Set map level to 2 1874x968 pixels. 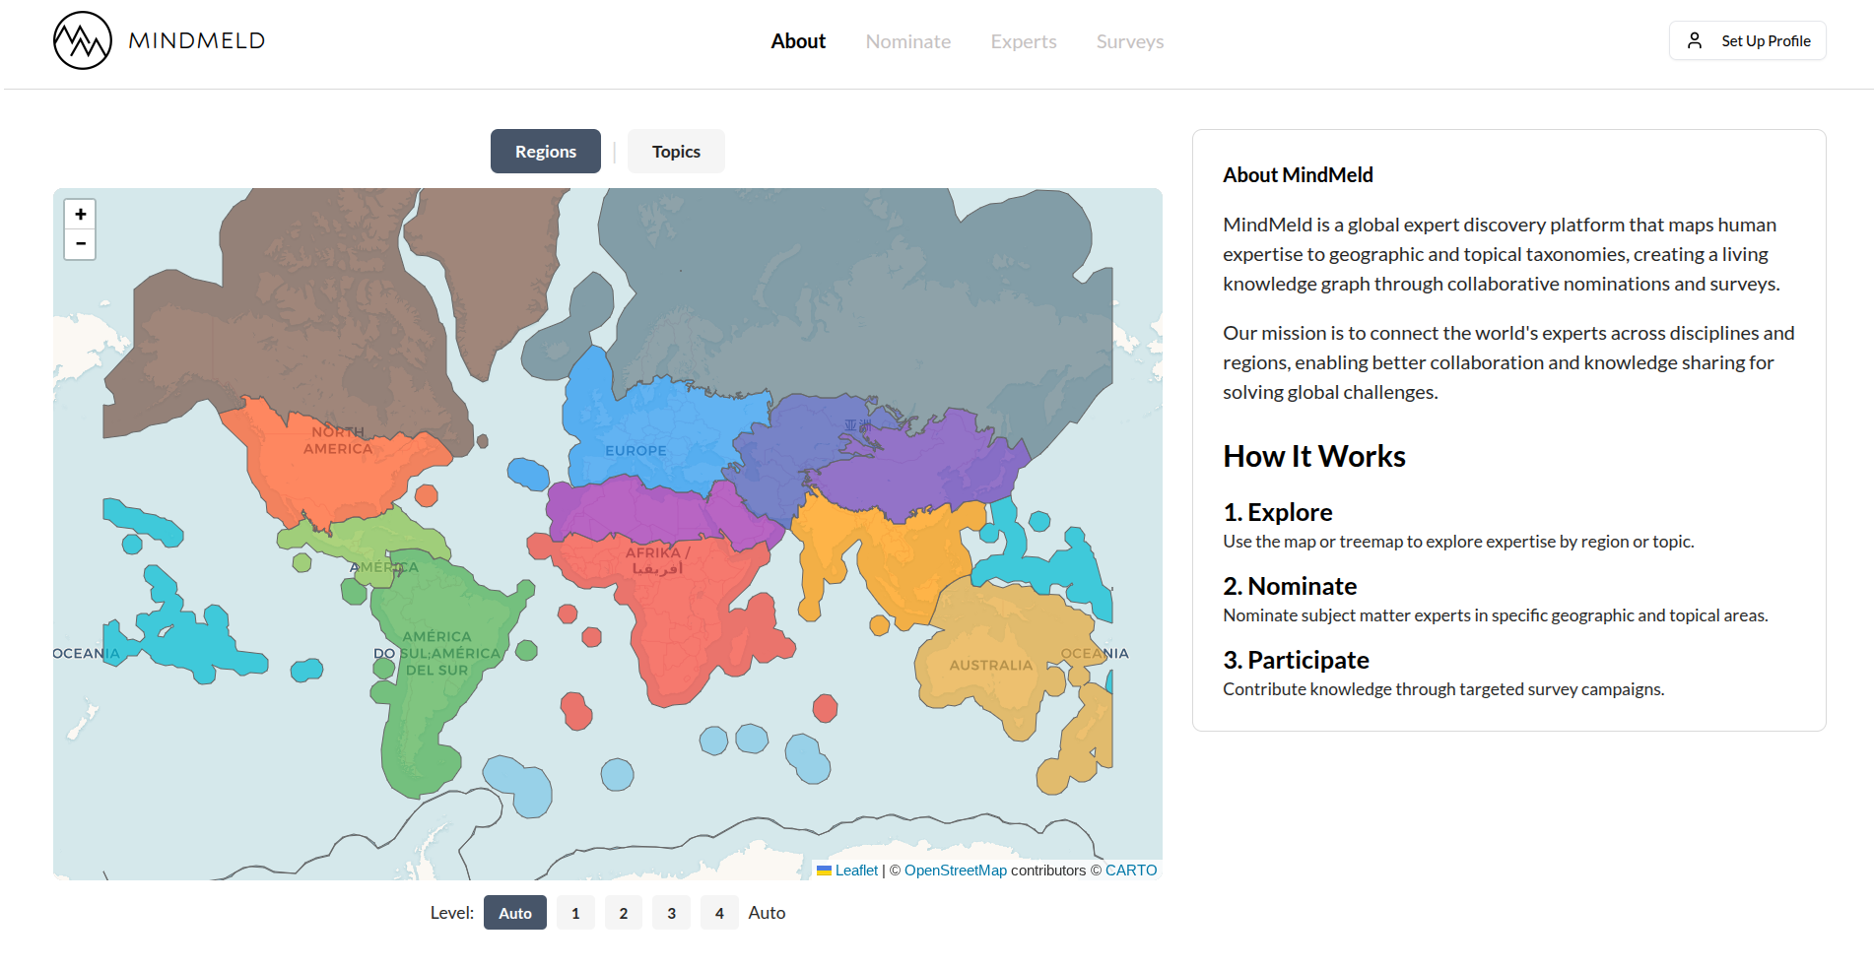(624, 913)
